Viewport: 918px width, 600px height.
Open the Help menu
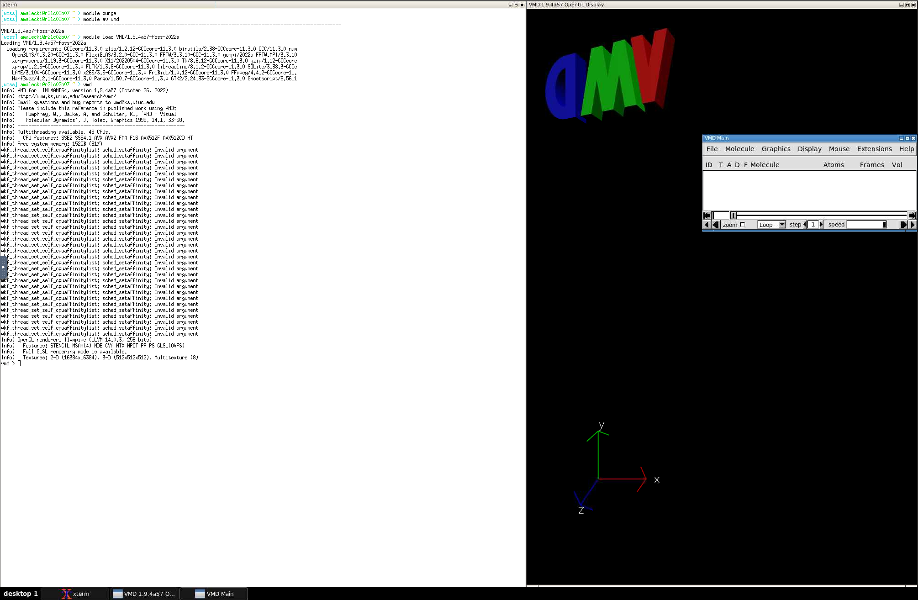click(x=907, y=149)
